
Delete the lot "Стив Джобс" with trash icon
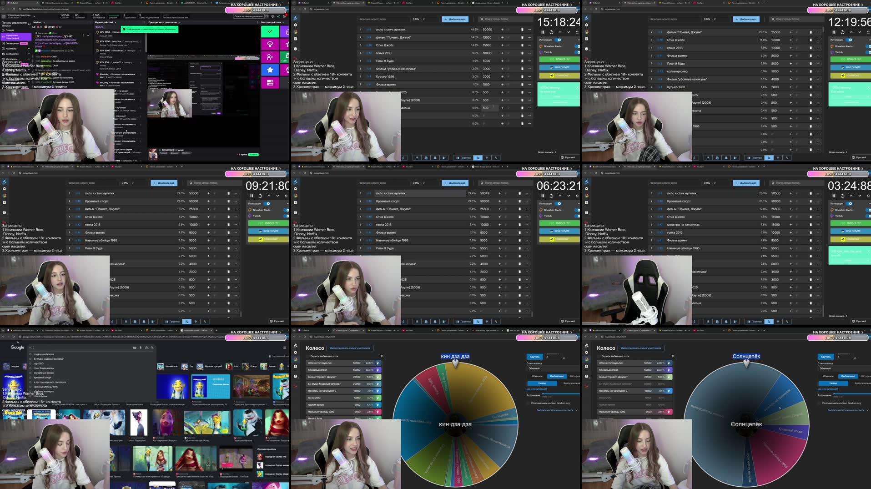(x=522, y=45)
